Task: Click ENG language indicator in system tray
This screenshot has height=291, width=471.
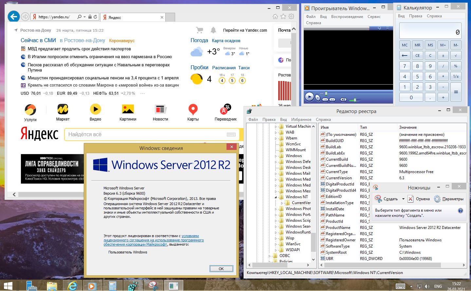Action: point(438,286)
